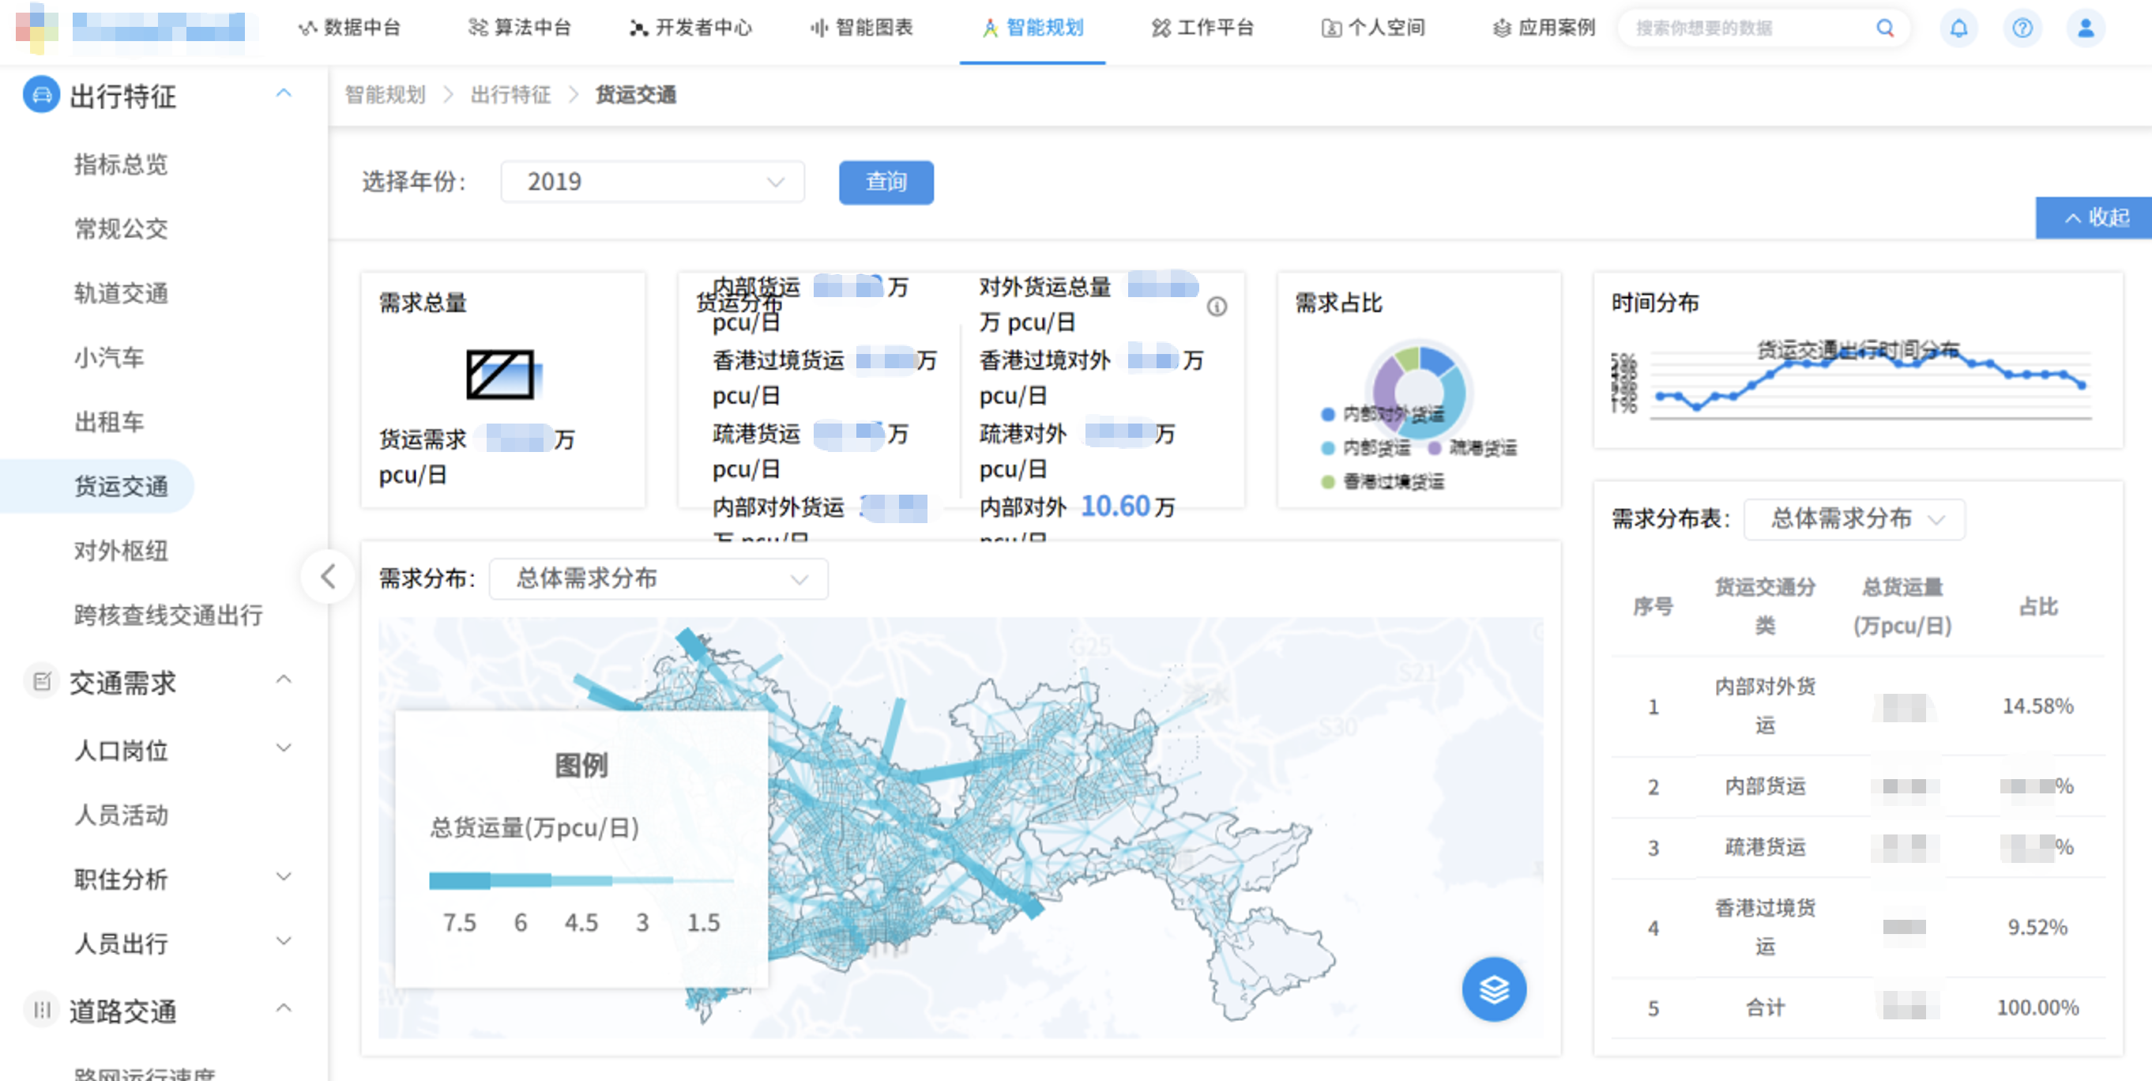Click the 交通需求 section icon
This screenshot has height=1081, width=2152.
point(42,682)
